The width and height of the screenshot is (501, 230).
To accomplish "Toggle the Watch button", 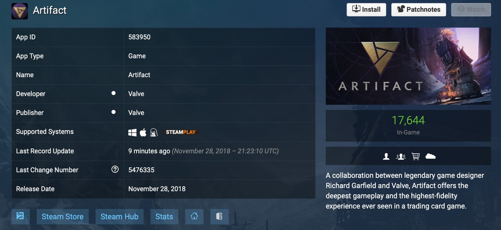I will [471, 9].
